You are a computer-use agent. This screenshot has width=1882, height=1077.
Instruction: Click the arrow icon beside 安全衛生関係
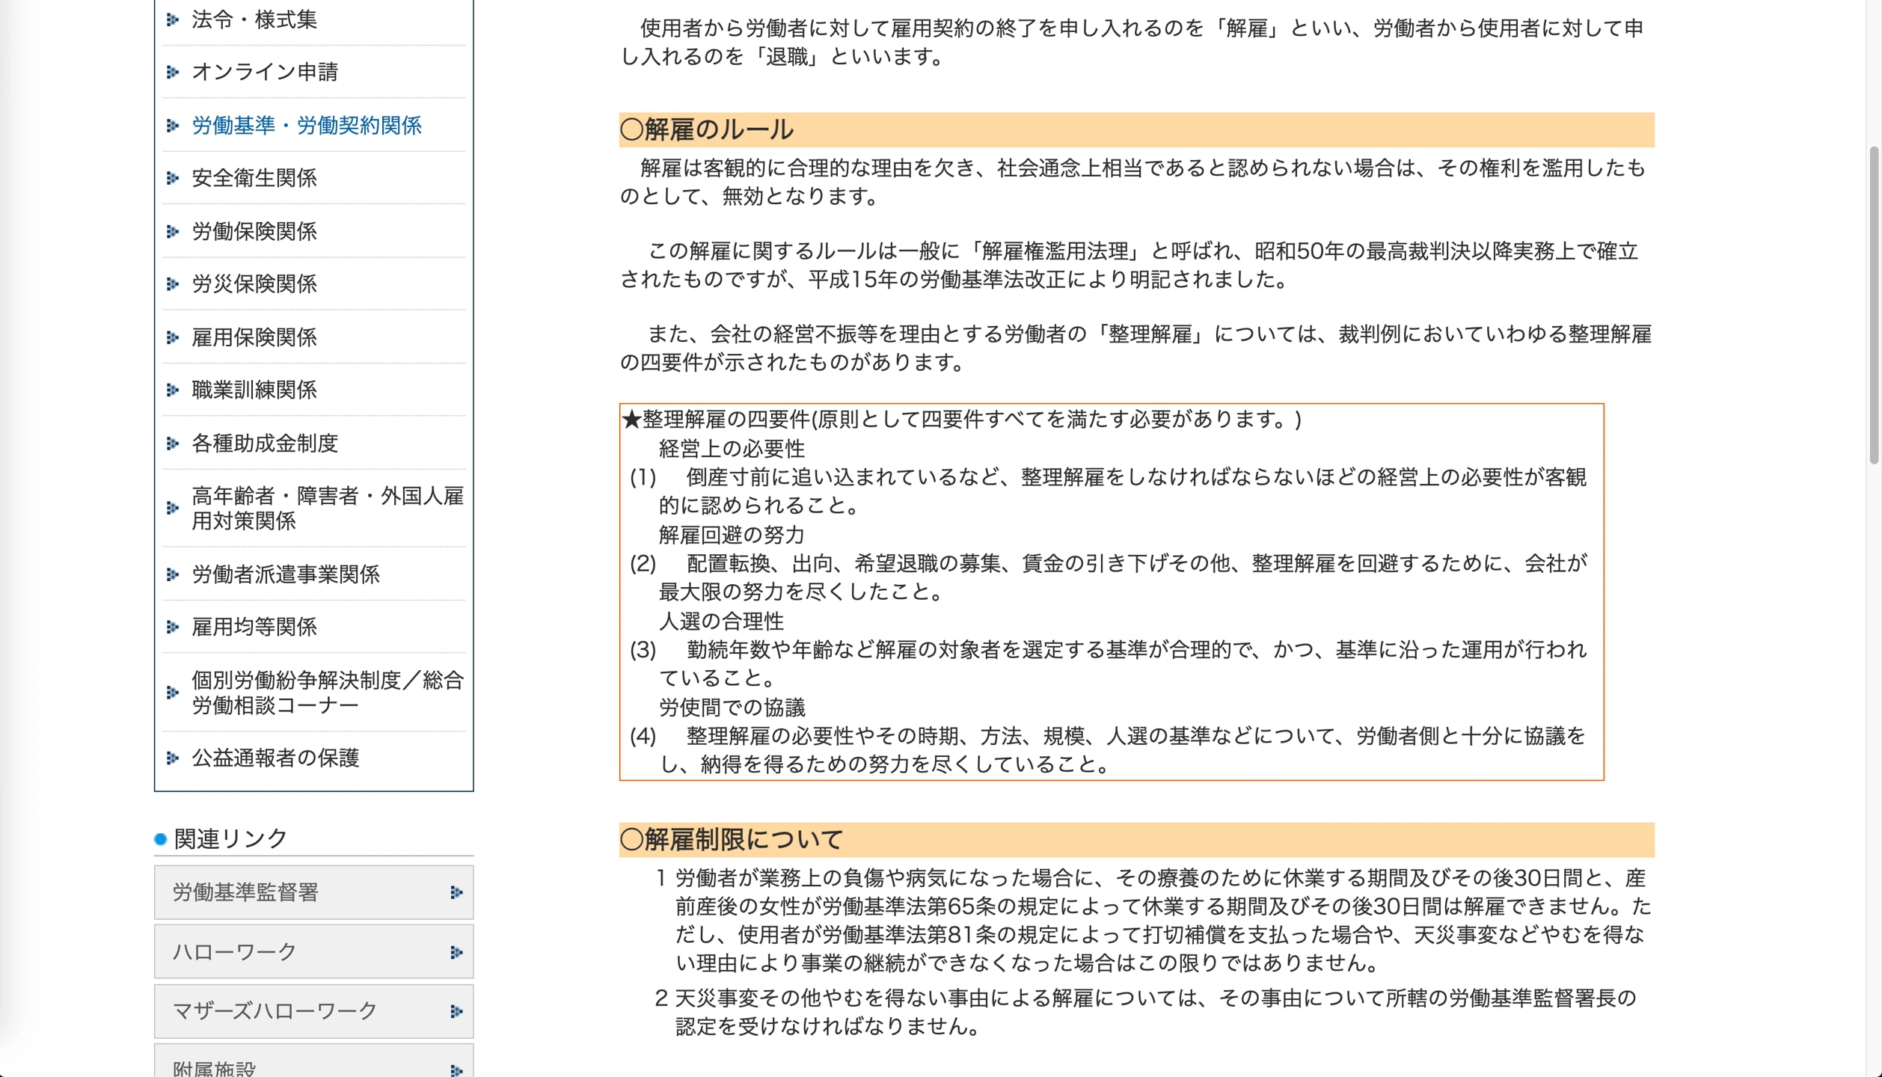click(x=173, y=179)
